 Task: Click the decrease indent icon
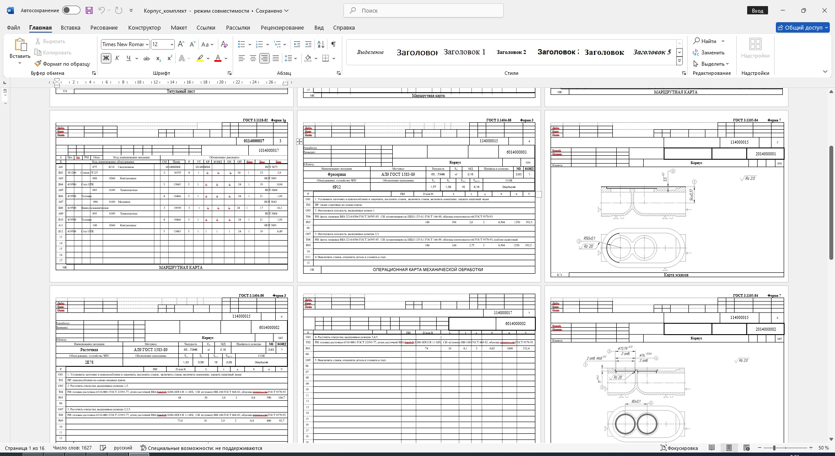click(297, 44)
